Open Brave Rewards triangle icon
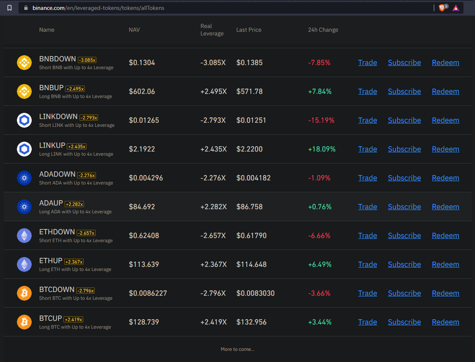 point(456,8)
